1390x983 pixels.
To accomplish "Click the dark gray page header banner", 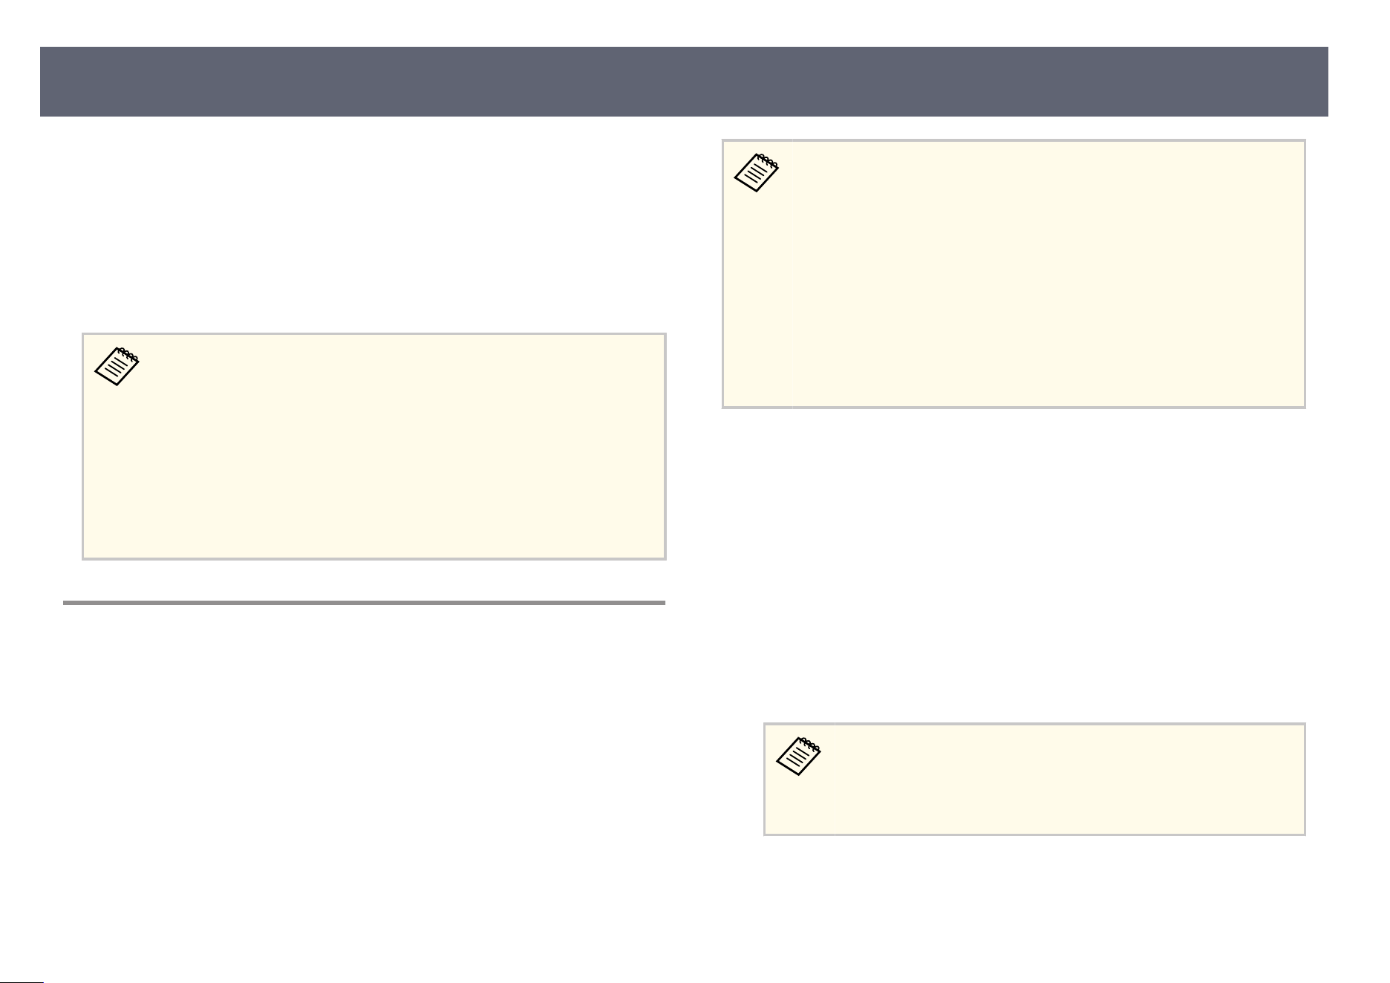I will point(684,82).
